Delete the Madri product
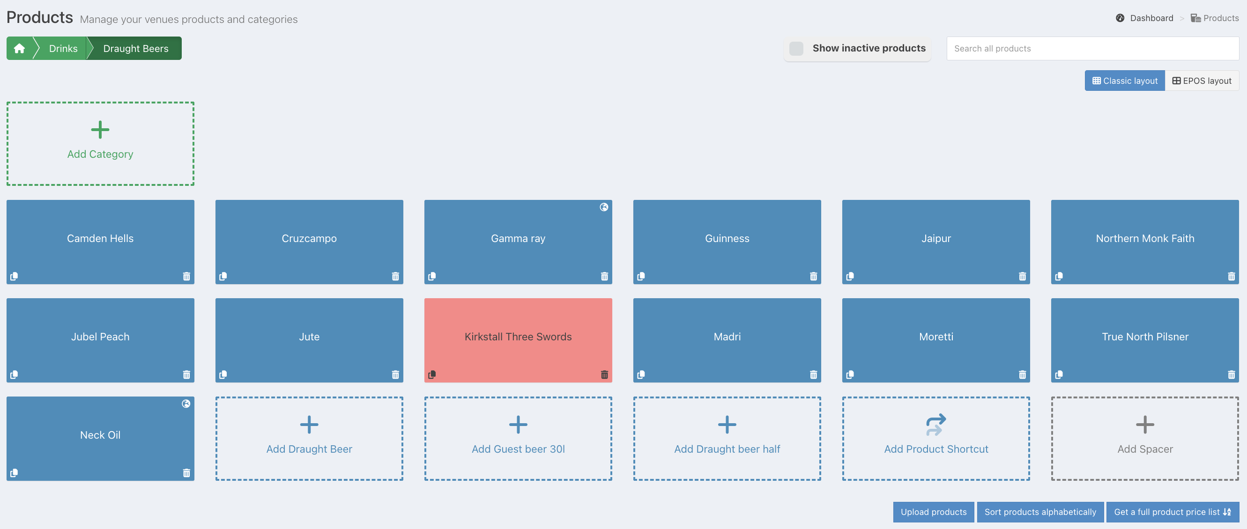The width and height of the screenshot is (1247, 529). click(x=813, y=375)
